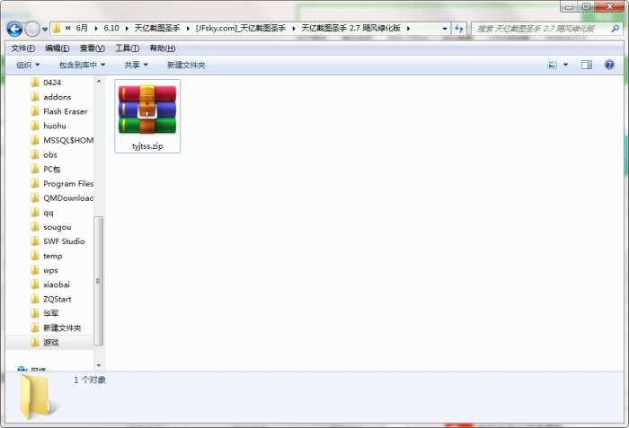
Task: Click the navigation pane vertical scrollbar thumb
Action: [x=99, y=281]
